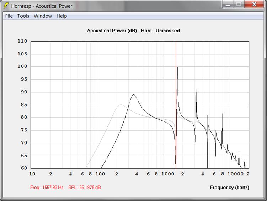Click the black curve's peak near 89 dB
The width and height of the screenshot is (267, 201).
(x=134, y=95)
